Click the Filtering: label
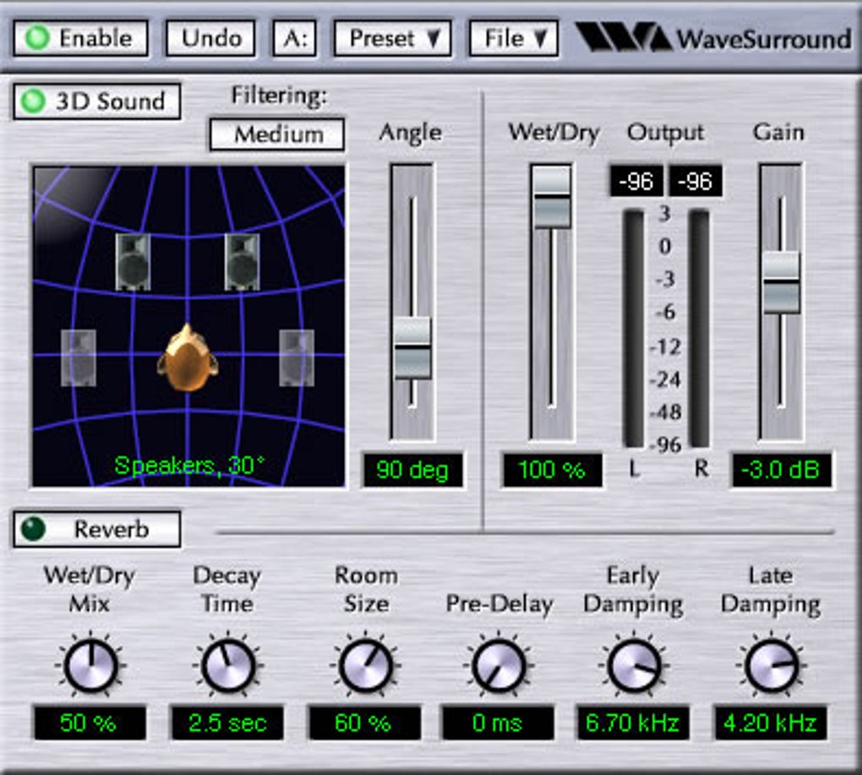Screen dimensions: 862x775 tap(278, 96)
